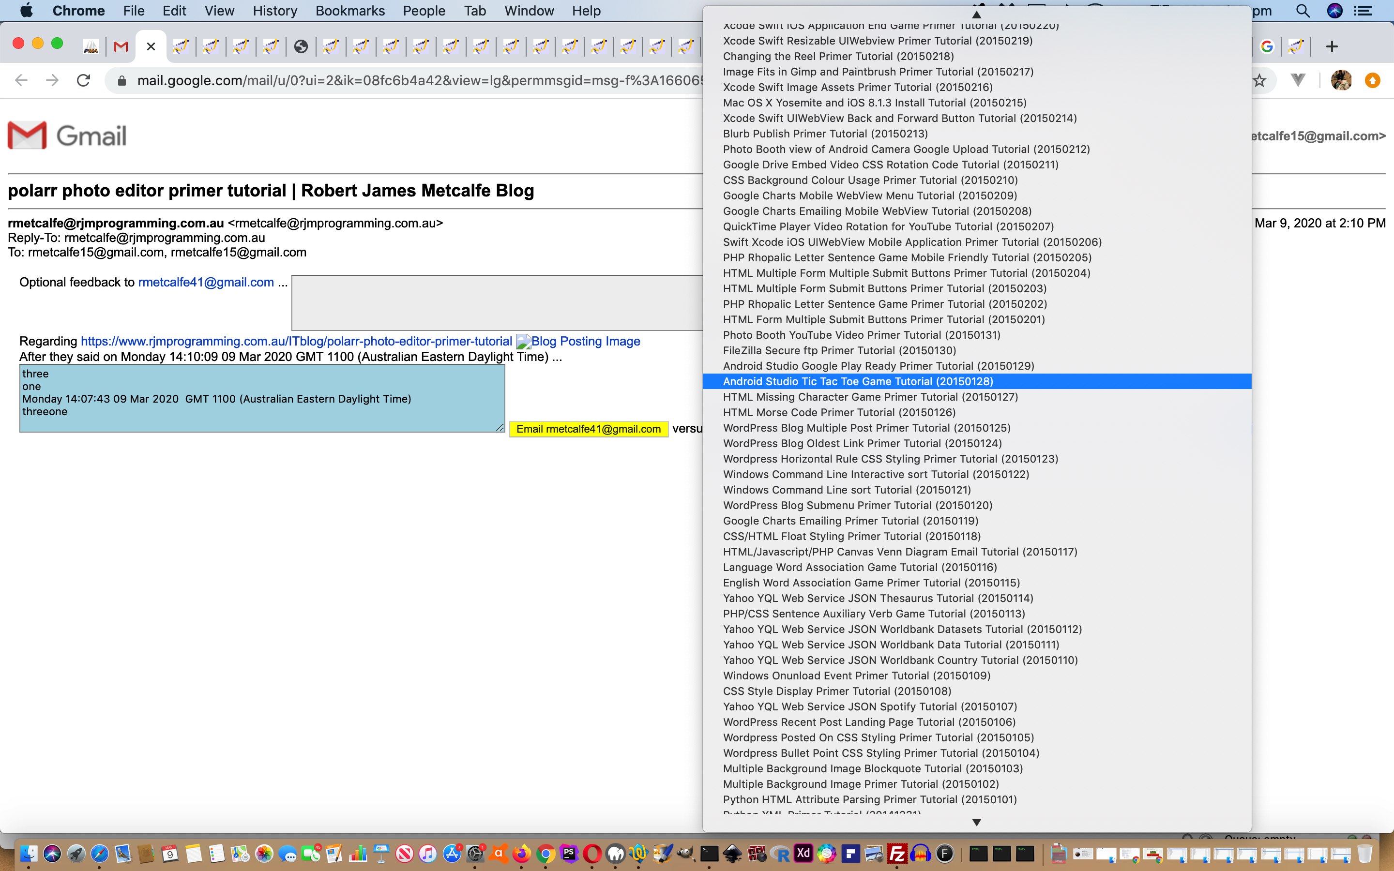Open the polarr-photo-editor-primer-tutorial blog URL

pos(296,341)
